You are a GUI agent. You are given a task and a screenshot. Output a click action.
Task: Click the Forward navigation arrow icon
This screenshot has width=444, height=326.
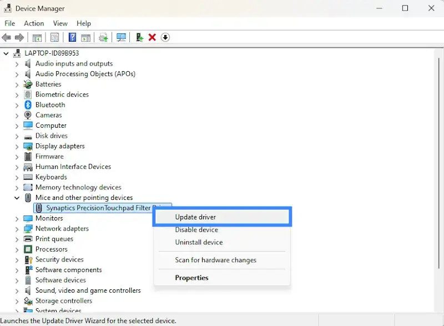(19, 37)
